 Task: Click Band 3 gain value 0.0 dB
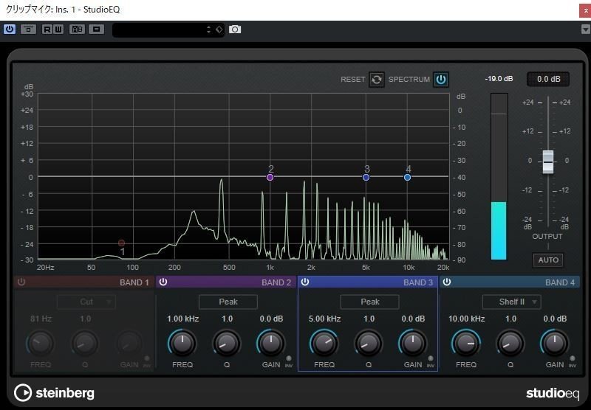click(x=413, y=319)
